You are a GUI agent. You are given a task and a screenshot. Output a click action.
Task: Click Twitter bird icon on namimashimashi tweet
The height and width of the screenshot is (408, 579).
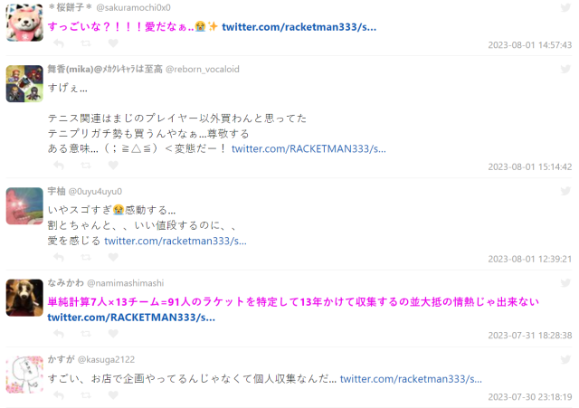click(x=565, y=283)
